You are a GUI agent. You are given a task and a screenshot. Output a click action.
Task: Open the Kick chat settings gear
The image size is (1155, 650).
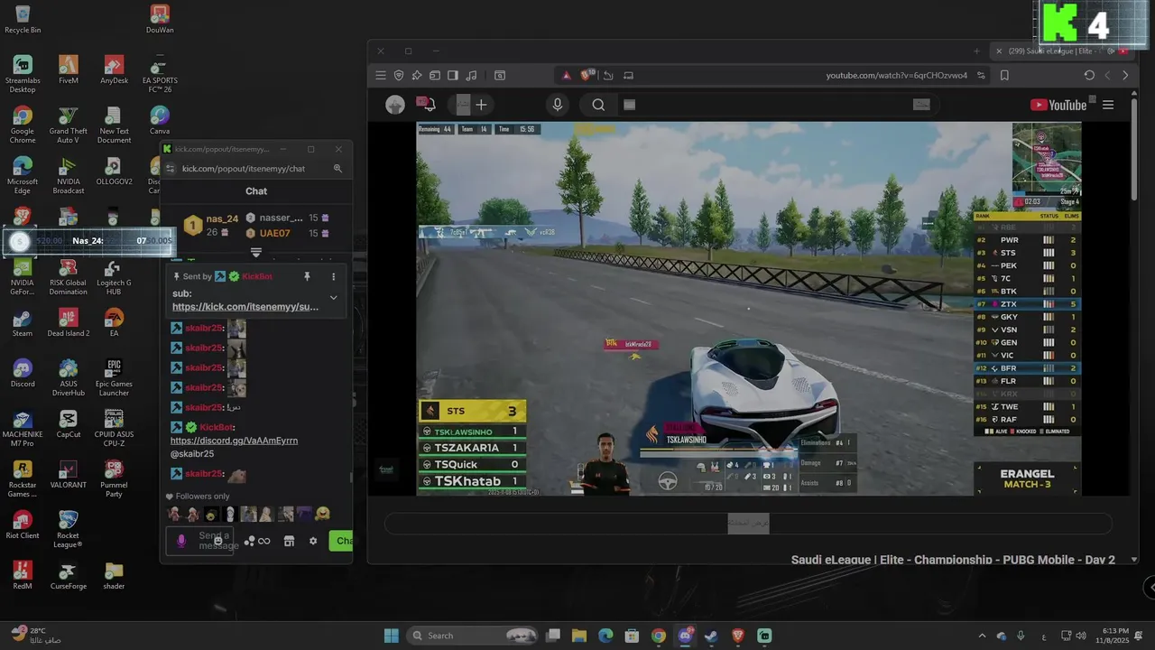(x=313, y=541)
